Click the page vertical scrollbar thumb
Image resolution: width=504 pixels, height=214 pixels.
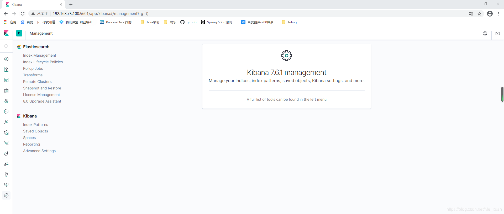click(x=502, y=94)
